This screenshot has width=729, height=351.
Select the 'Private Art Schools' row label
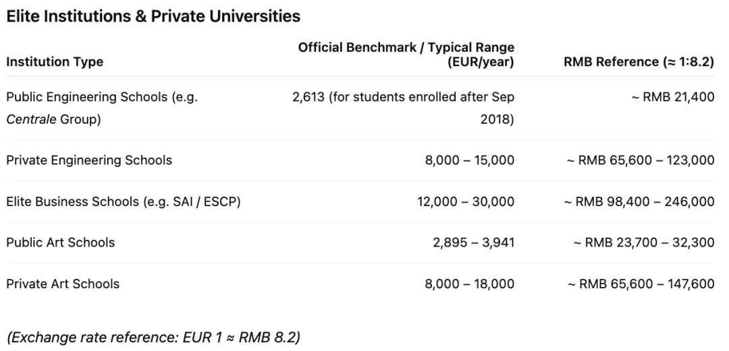coord(63,284)
